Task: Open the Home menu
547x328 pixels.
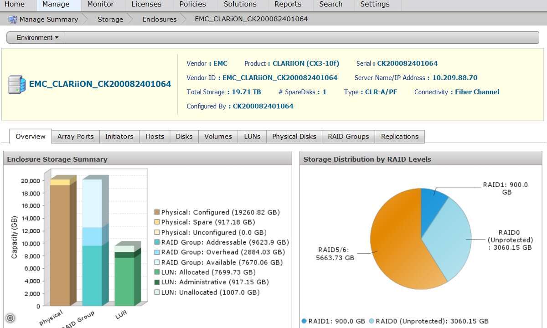Action: tap(15, 5)
